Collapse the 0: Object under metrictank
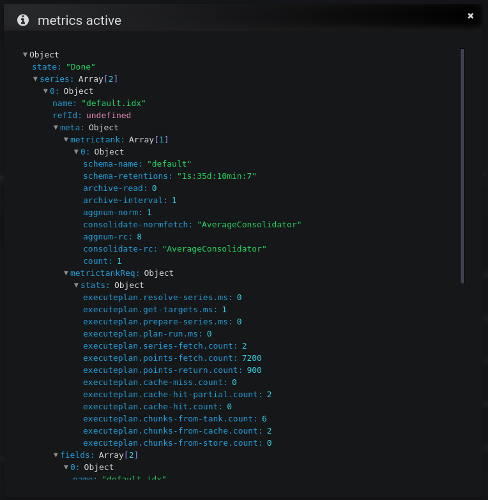The image size is (488, 500). click(x=77, y=152)
